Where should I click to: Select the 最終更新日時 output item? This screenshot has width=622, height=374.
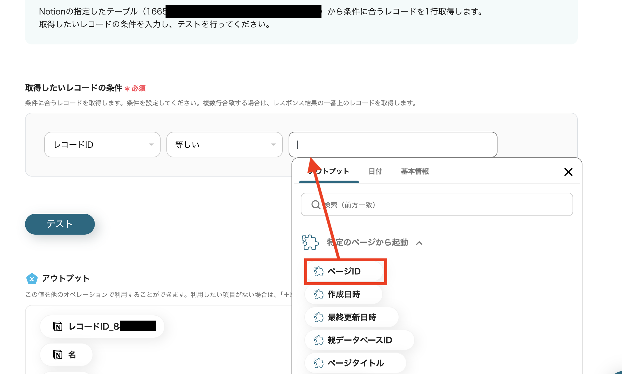351,317
